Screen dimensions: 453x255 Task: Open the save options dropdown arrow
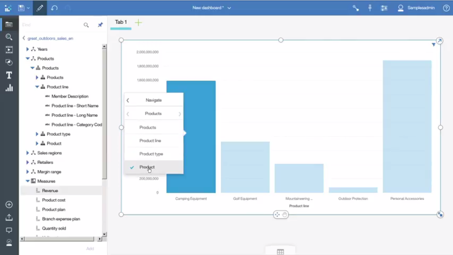(28, 8)
